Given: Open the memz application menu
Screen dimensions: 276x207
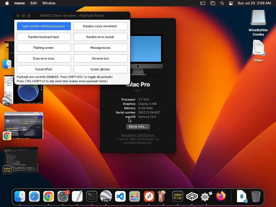Looking at the screenshot, I should [19, 3].
